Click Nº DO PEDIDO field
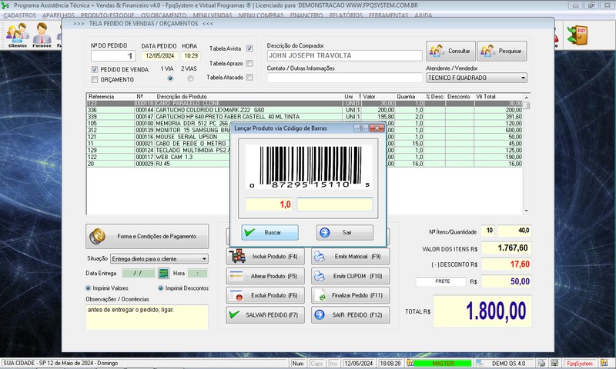 (x=113, y=56)
